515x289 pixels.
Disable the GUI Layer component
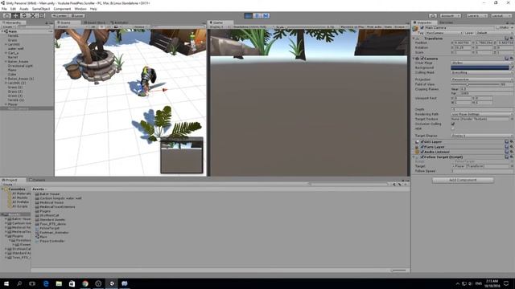pyautogui.click(x=422, y=142)
